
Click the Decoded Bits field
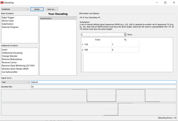pos(104,87)
